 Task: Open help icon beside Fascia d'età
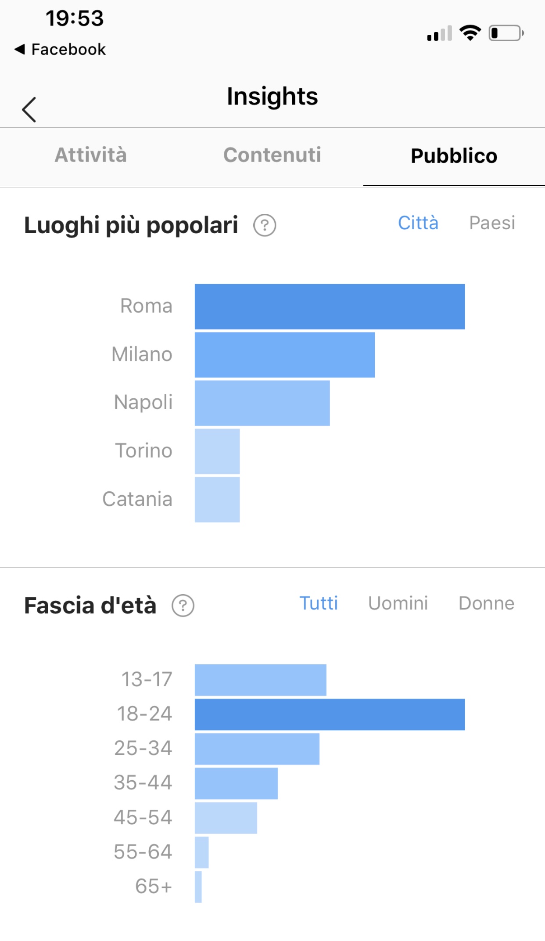183,606
